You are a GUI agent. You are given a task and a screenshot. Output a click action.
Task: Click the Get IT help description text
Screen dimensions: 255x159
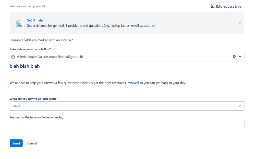pos(91,25)
